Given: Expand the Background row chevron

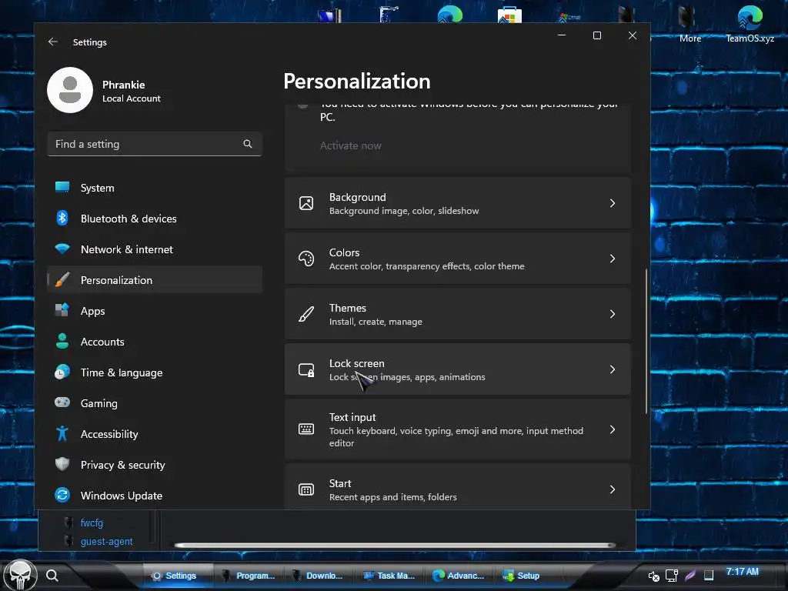Looking at the screenshot, I should tap(612, 203).
